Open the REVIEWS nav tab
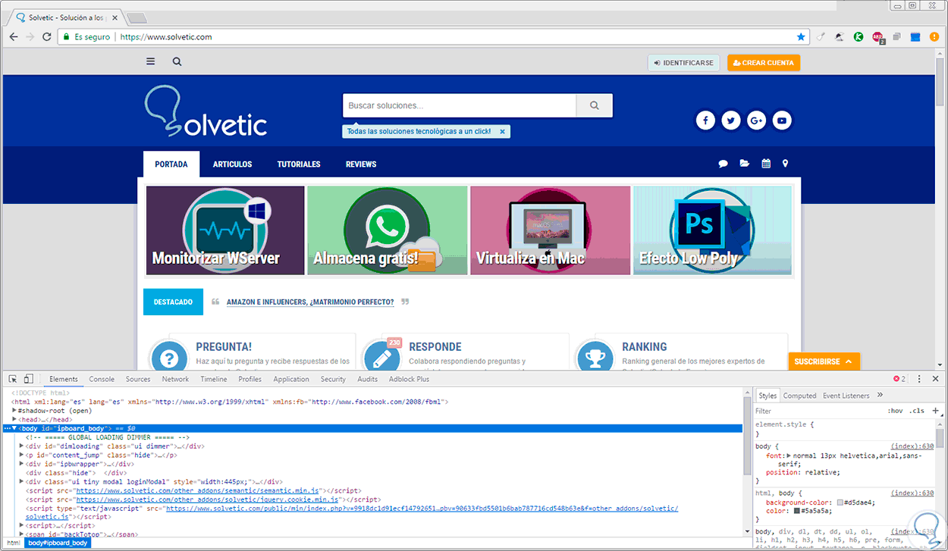948x551 pixels. (361, 164)
